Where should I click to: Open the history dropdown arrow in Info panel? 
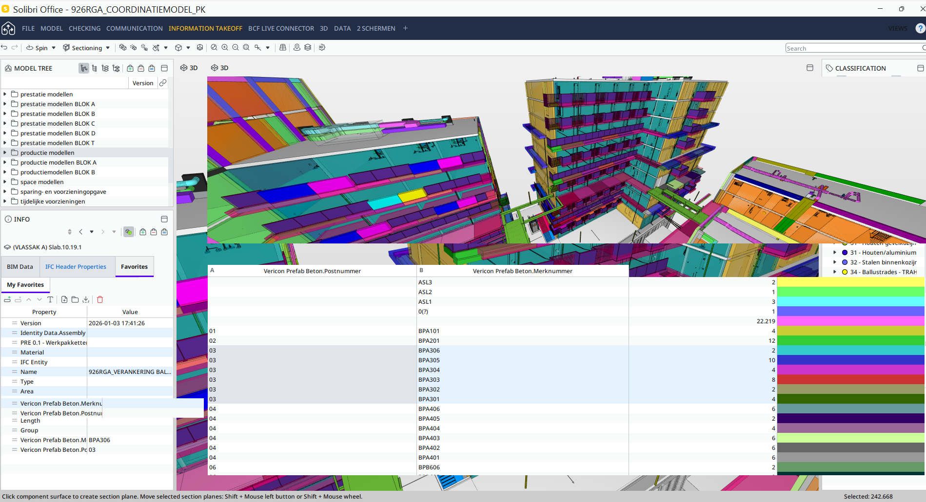[x=92, y=232]
